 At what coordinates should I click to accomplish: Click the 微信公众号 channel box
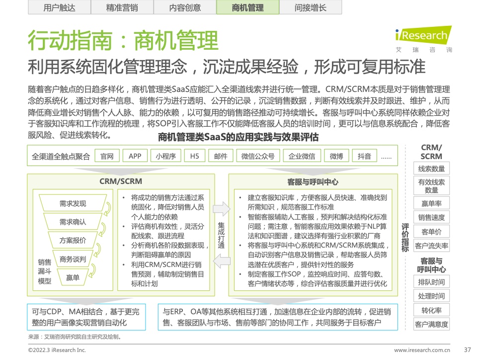[258, 156]
